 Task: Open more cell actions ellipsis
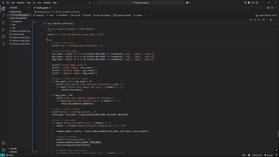click(267, 20)
